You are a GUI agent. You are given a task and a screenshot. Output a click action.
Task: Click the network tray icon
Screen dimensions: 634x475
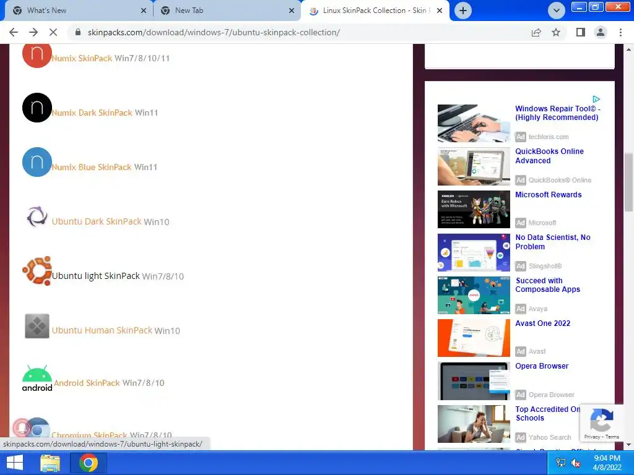pos(561,463)
